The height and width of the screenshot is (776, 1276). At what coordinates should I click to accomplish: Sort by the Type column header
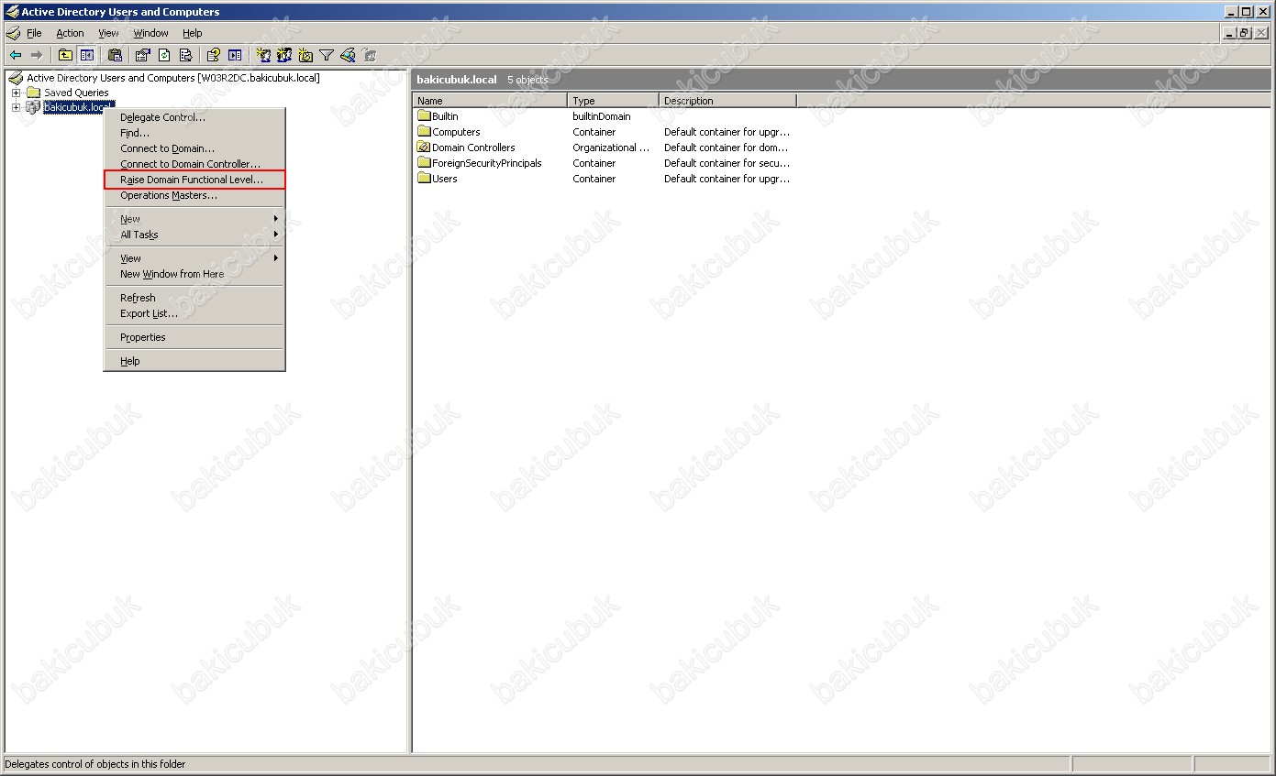[613, 101]
